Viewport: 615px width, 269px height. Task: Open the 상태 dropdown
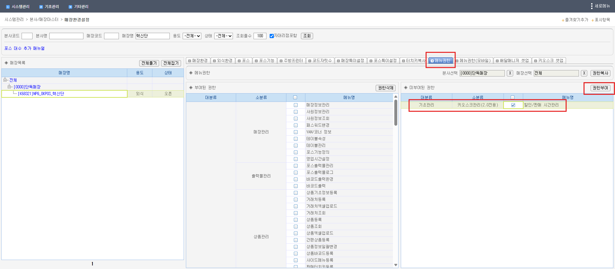[223, 36]
